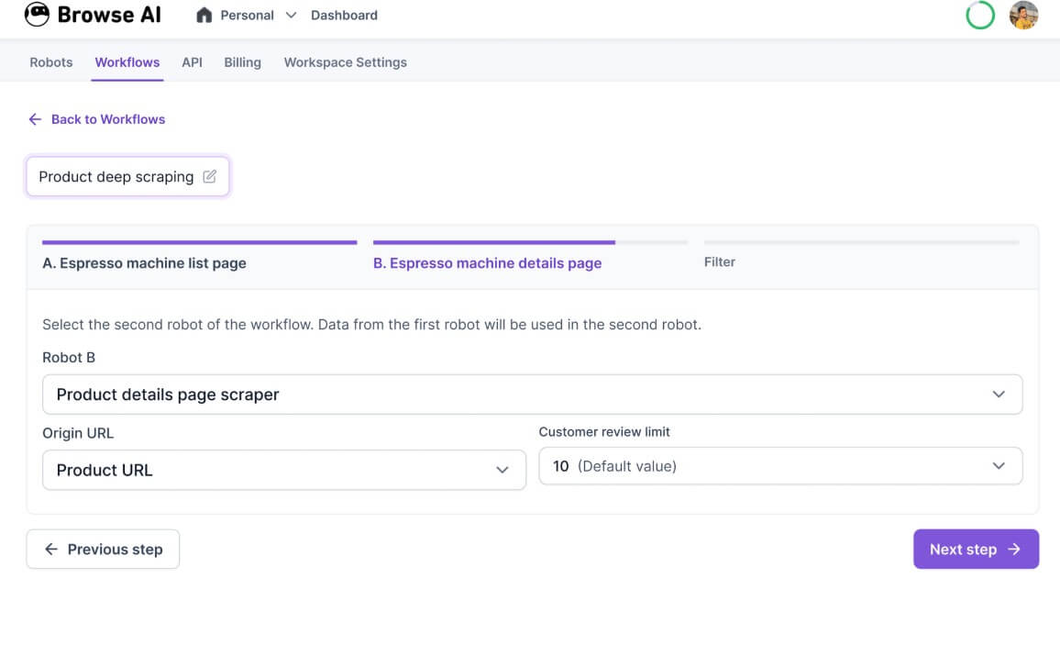
Task: Click the 'Customer review limit' label
Action: [604, 431]
